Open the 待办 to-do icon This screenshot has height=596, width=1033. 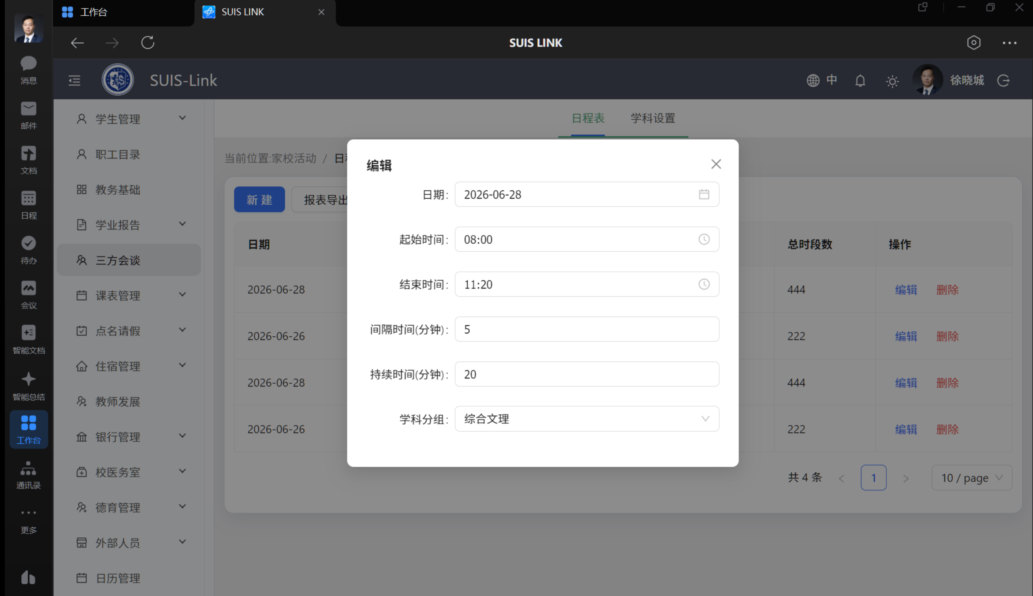pyautogui.click(x=29, y=250)
